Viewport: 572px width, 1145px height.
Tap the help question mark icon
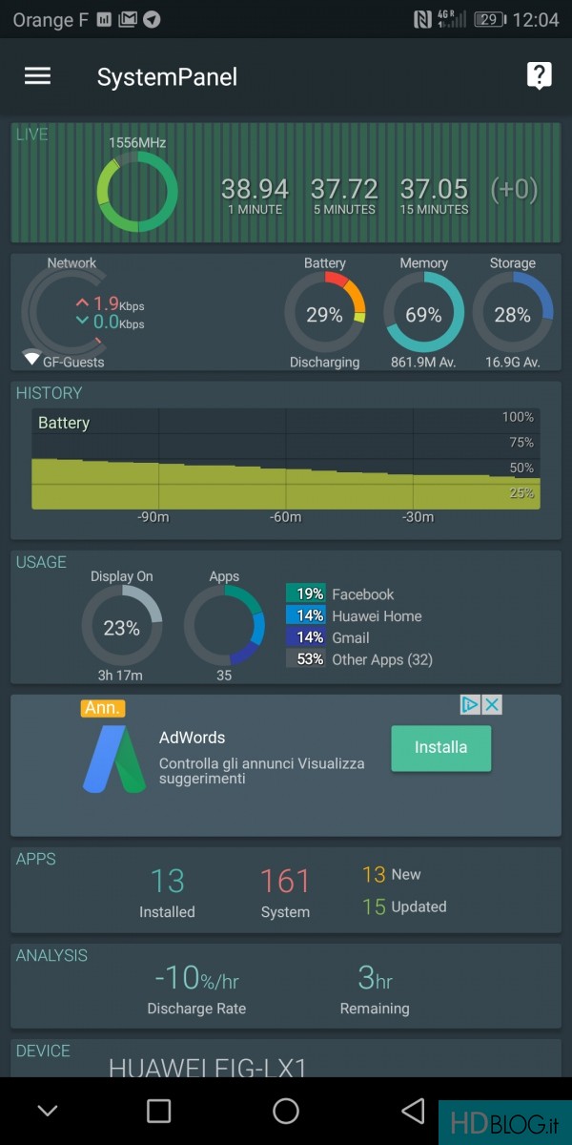tap(539, 76)
